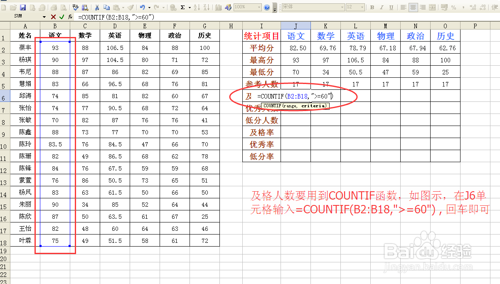The height and width of the screenshot is (284, 500).
Task: Click the Paste icon
Action: [116, 7]
